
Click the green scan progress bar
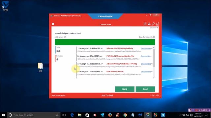coord(105,42)
